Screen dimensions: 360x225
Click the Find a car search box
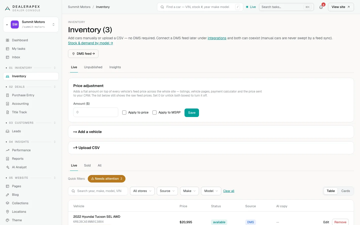200,7
